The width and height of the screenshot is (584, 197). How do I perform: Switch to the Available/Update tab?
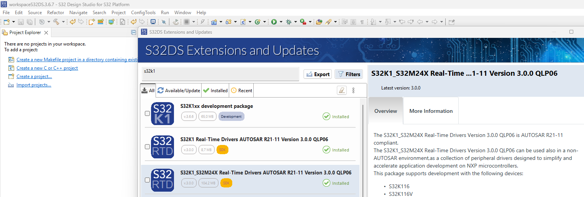coord(179,91)
